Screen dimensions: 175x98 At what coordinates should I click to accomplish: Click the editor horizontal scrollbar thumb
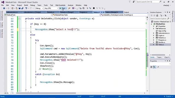(x=46, y=93)
